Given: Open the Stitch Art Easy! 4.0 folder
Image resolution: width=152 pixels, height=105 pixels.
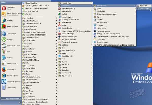Looking at the screenshot, I should point(75,51).
